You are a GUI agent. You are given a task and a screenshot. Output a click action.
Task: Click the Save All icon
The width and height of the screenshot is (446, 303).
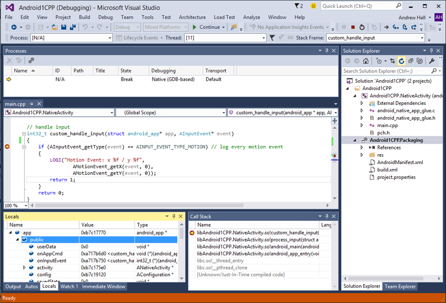(x=73, y=27)
